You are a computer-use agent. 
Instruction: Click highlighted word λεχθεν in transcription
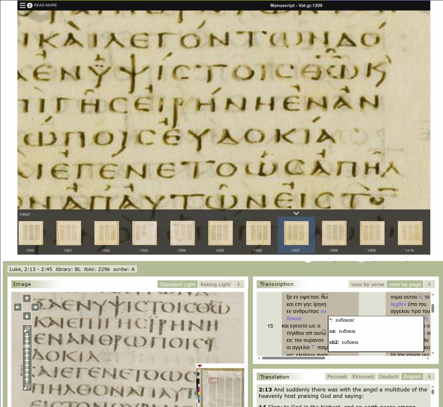point(398,304)
